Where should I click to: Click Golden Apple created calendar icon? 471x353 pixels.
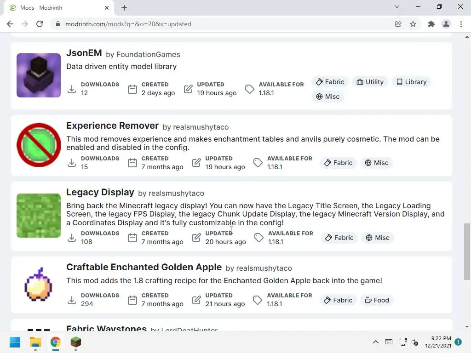tap(132, 300)
